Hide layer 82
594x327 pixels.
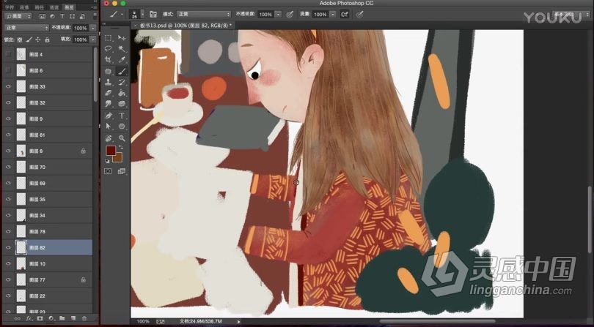(x=8, y=247)
